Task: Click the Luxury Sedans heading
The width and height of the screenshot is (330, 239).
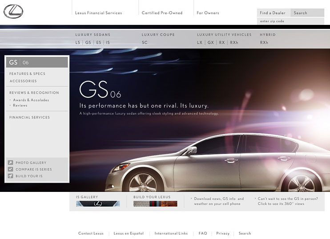Action: coord(93,35)
